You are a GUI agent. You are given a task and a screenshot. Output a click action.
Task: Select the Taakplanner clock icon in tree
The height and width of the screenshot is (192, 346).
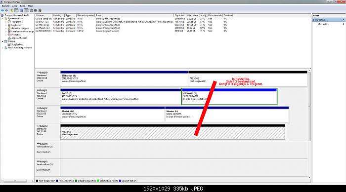(x=9, y=22)
